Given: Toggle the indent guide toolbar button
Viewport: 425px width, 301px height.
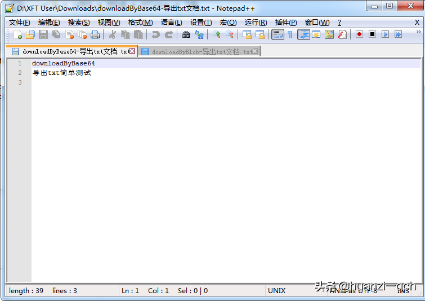Looking at the screenshot, I should 303,34.
